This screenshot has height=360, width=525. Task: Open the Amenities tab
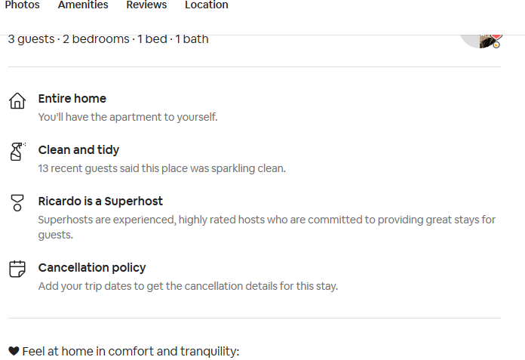click(x=83, y=5)
